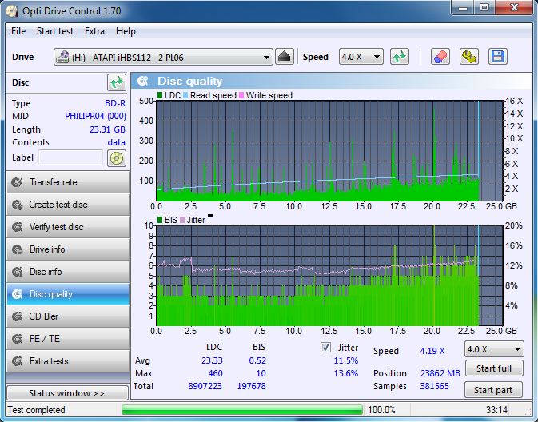
Task: Click the green LDC legend swatch
Action: click(x=160, y=95)
